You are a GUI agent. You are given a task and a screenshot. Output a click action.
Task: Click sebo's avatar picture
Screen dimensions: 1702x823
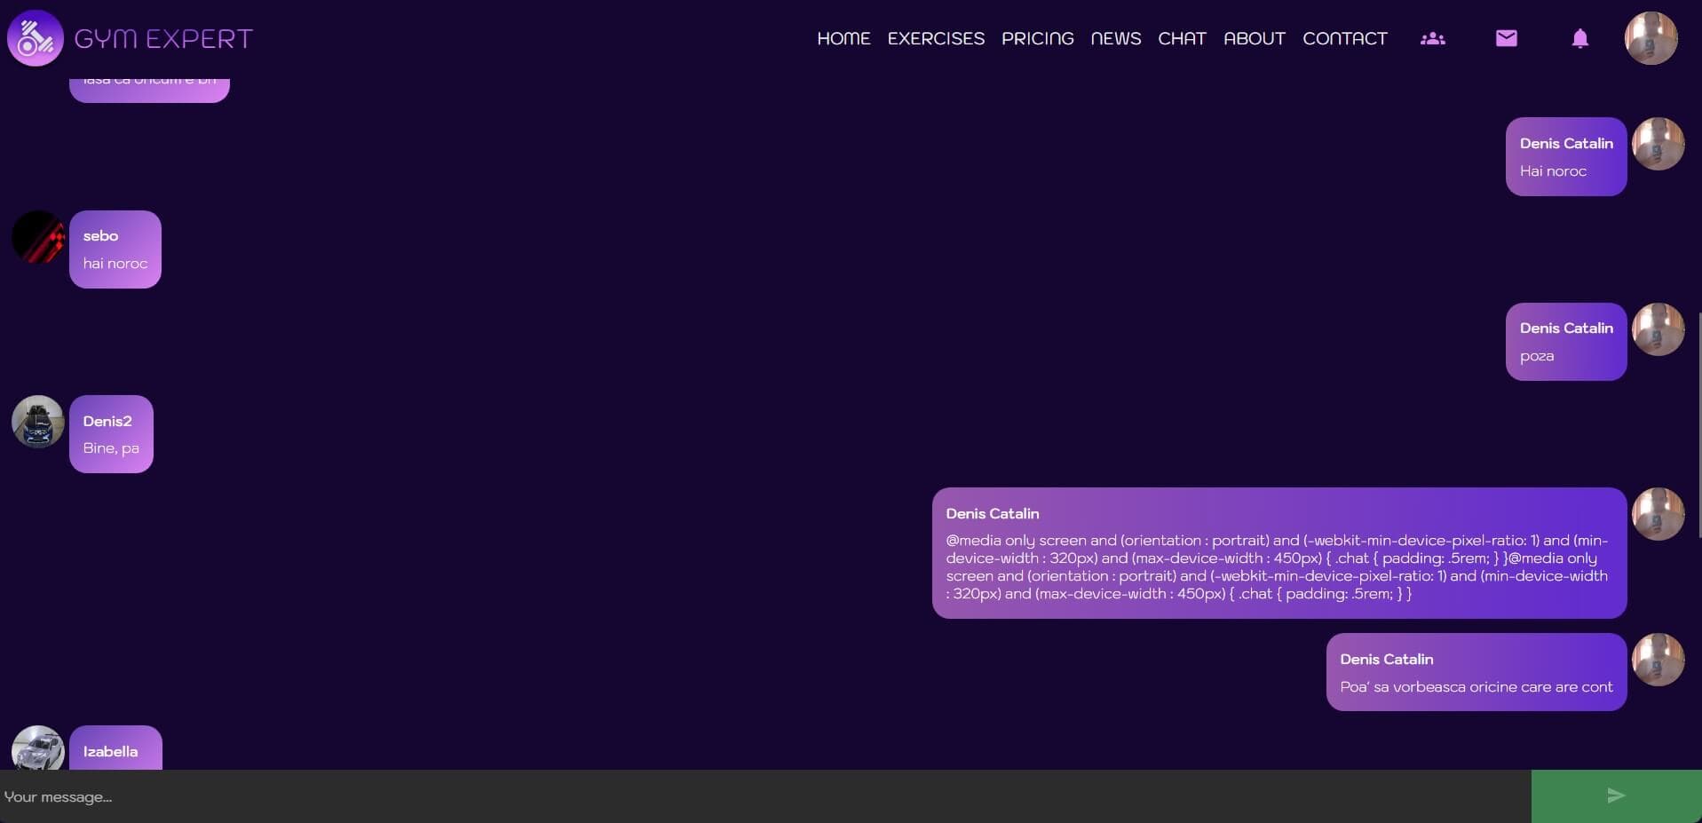pos(38,237)
